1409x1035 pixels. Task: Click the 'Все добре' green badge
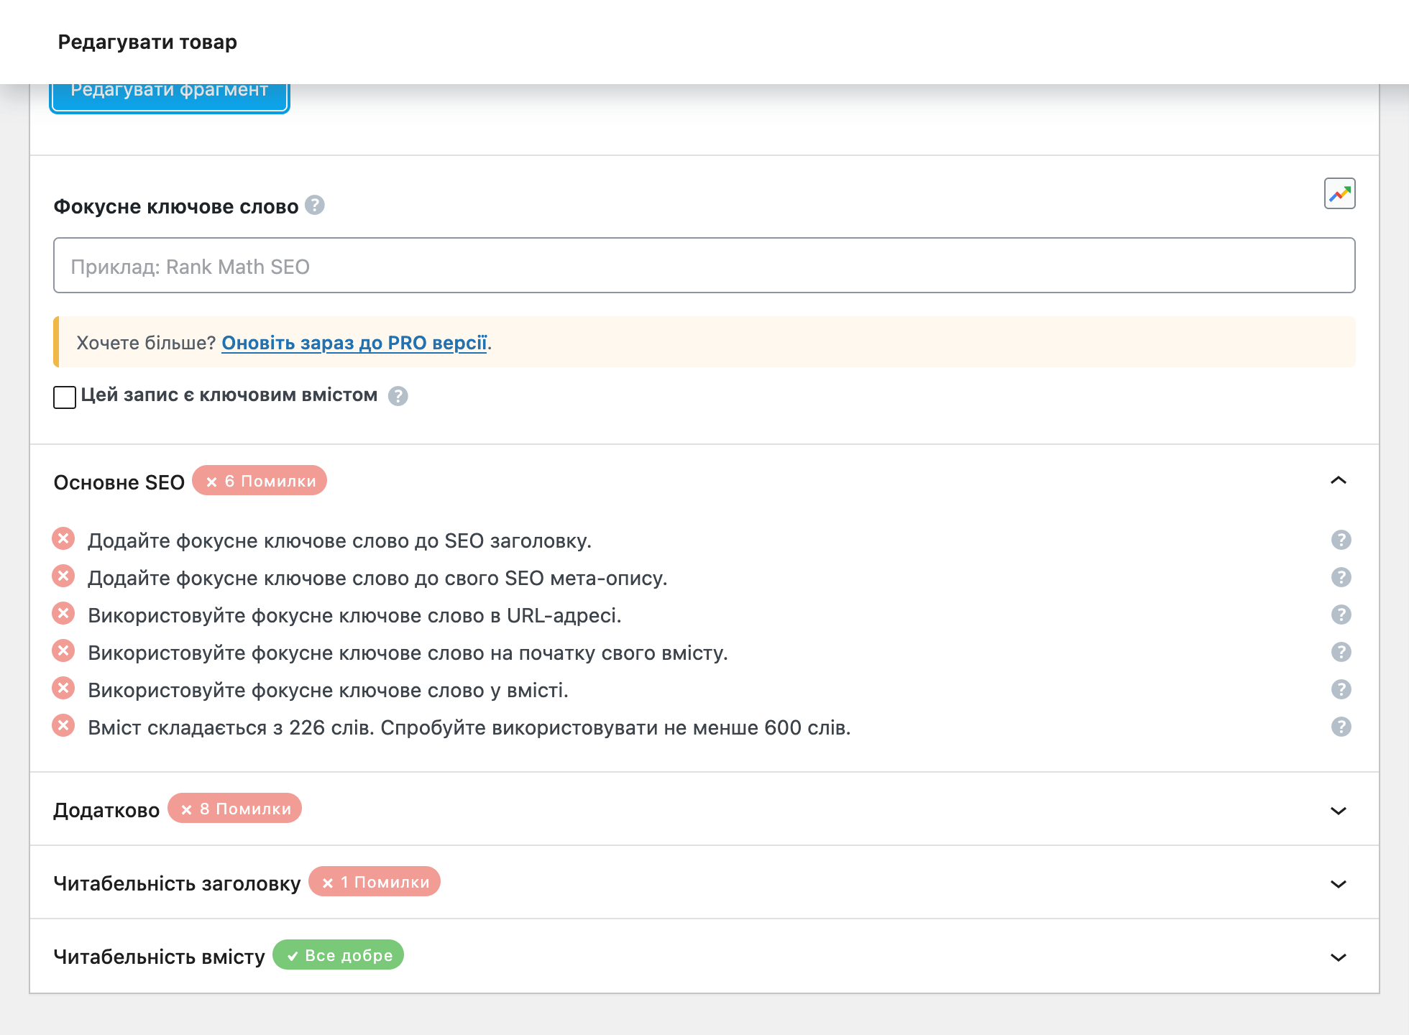339,955
